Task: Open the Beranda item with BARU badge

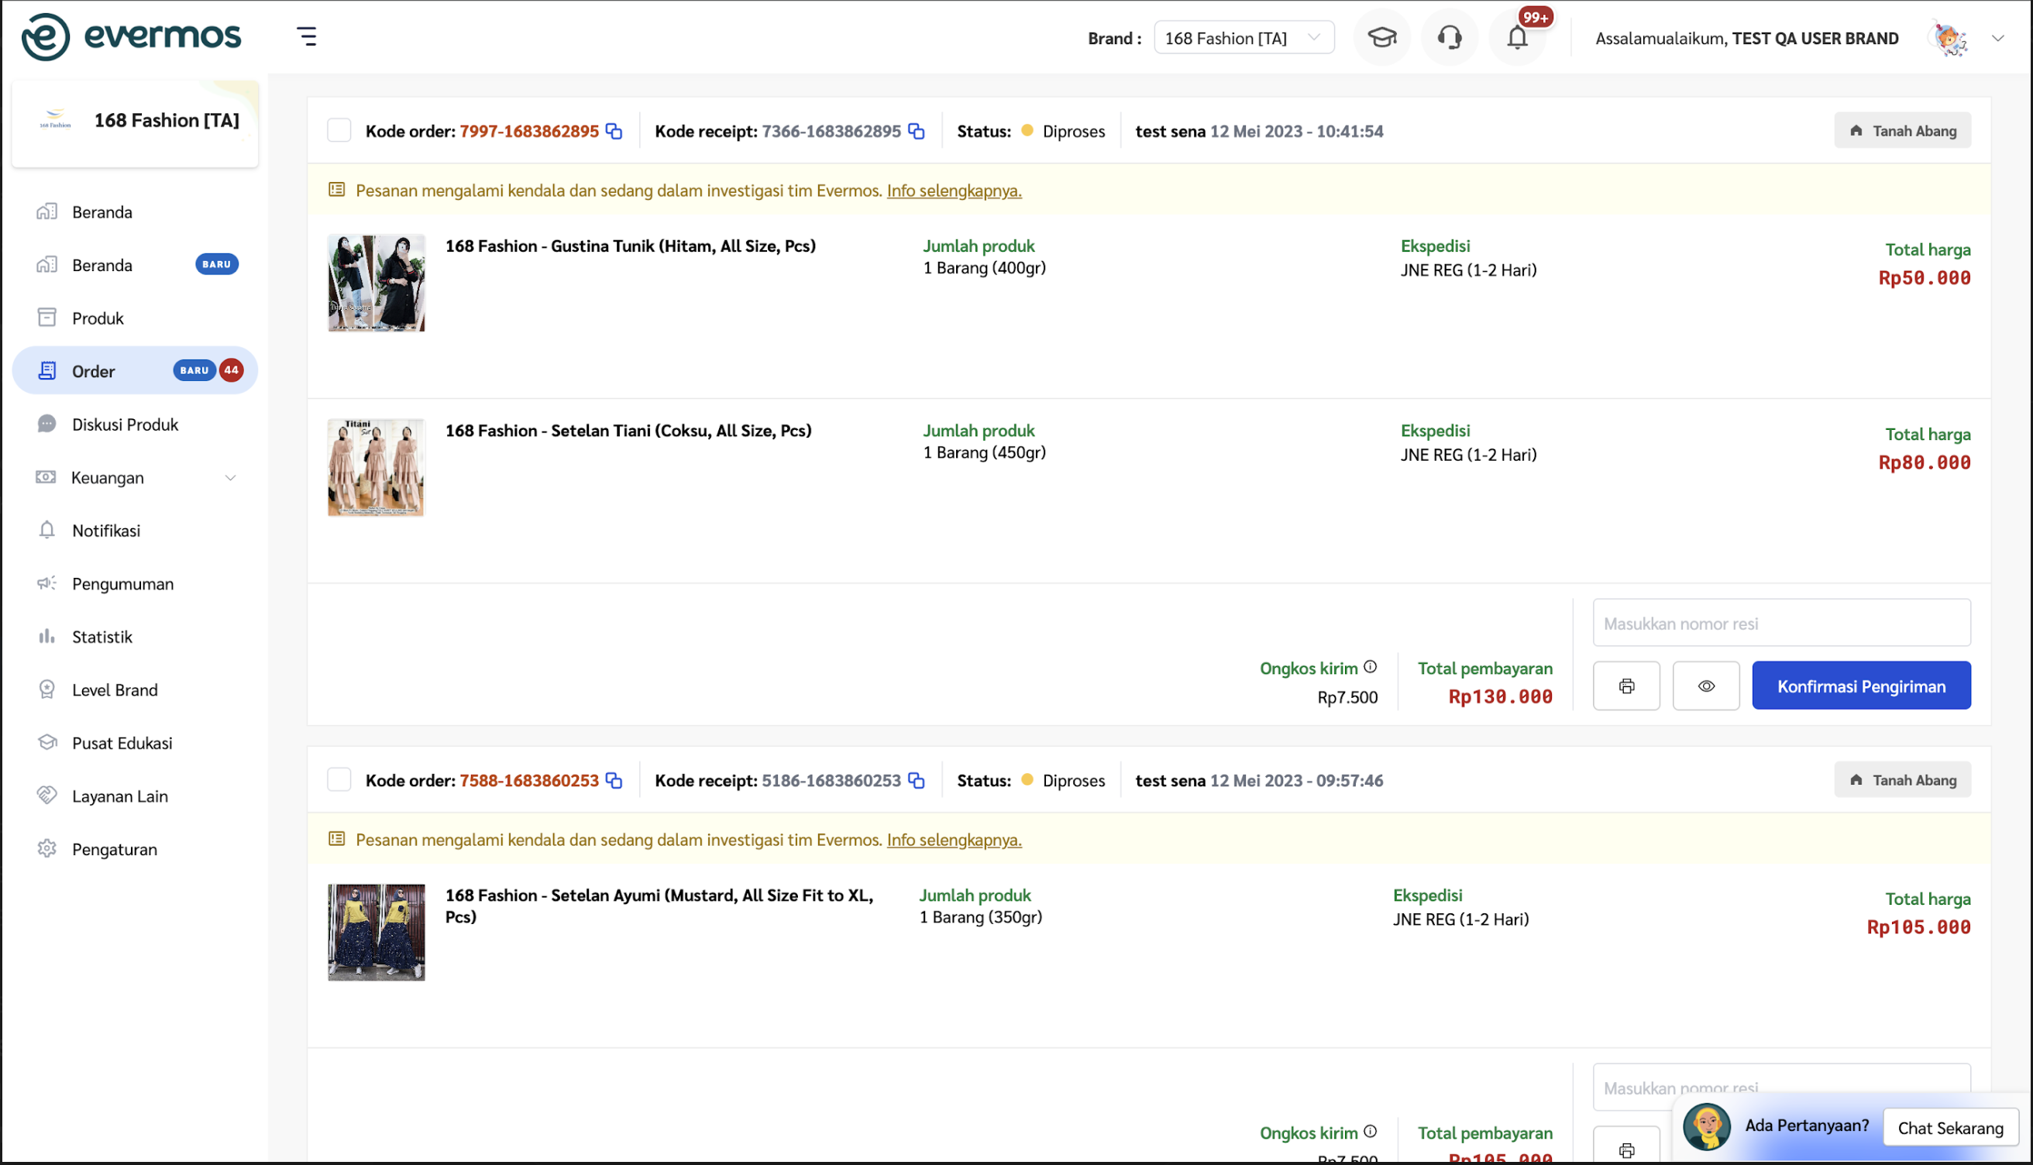Action: coord(134,265)
